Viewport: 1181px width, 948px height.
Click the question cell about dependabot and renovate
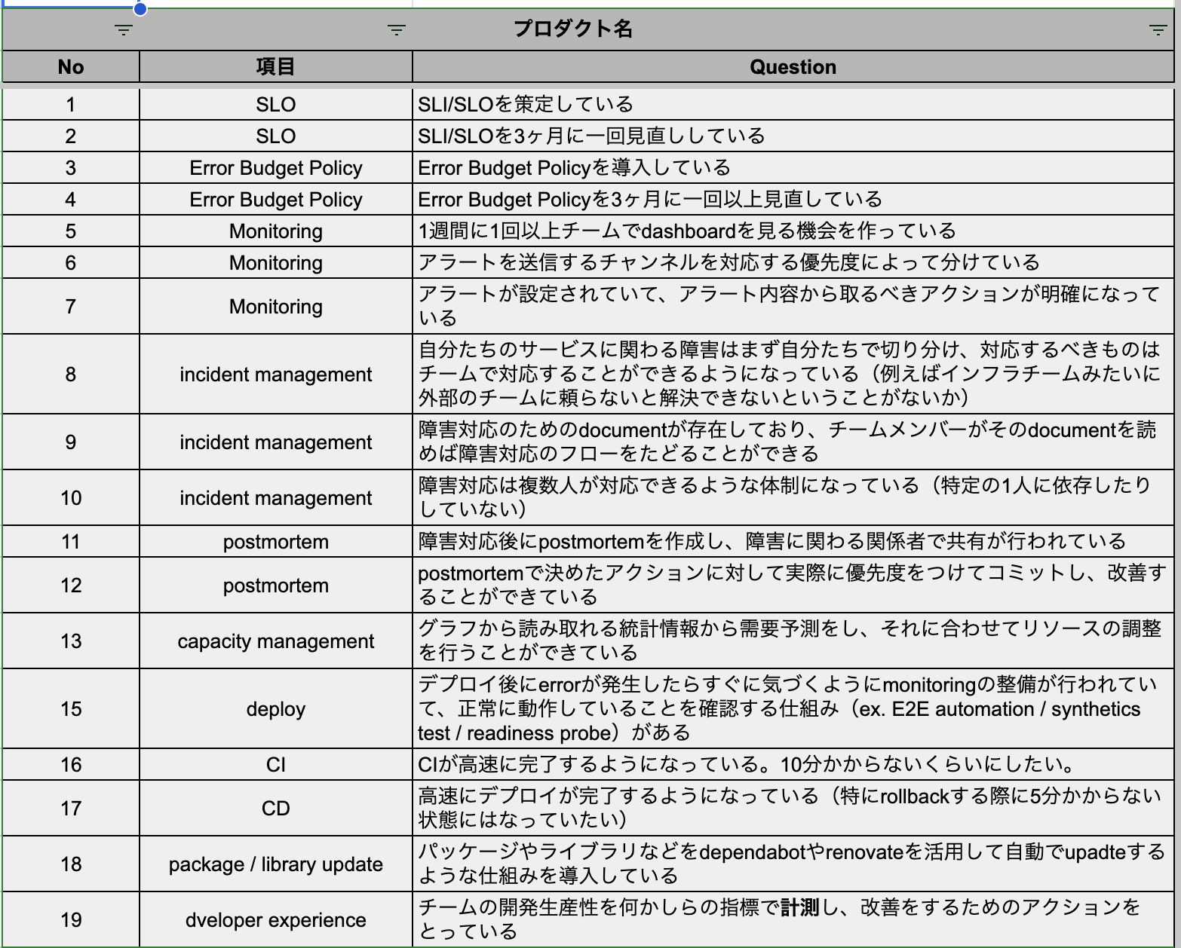[793, 864]
